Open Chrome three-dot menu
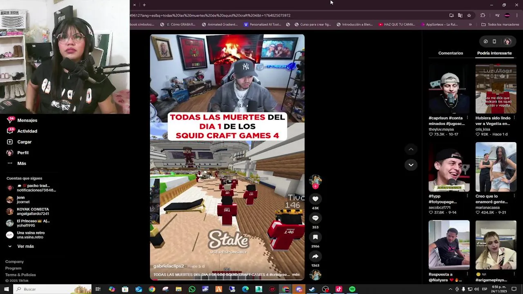Screen dimensions: 523x294 pyautogui.click(x=516, y=16)
